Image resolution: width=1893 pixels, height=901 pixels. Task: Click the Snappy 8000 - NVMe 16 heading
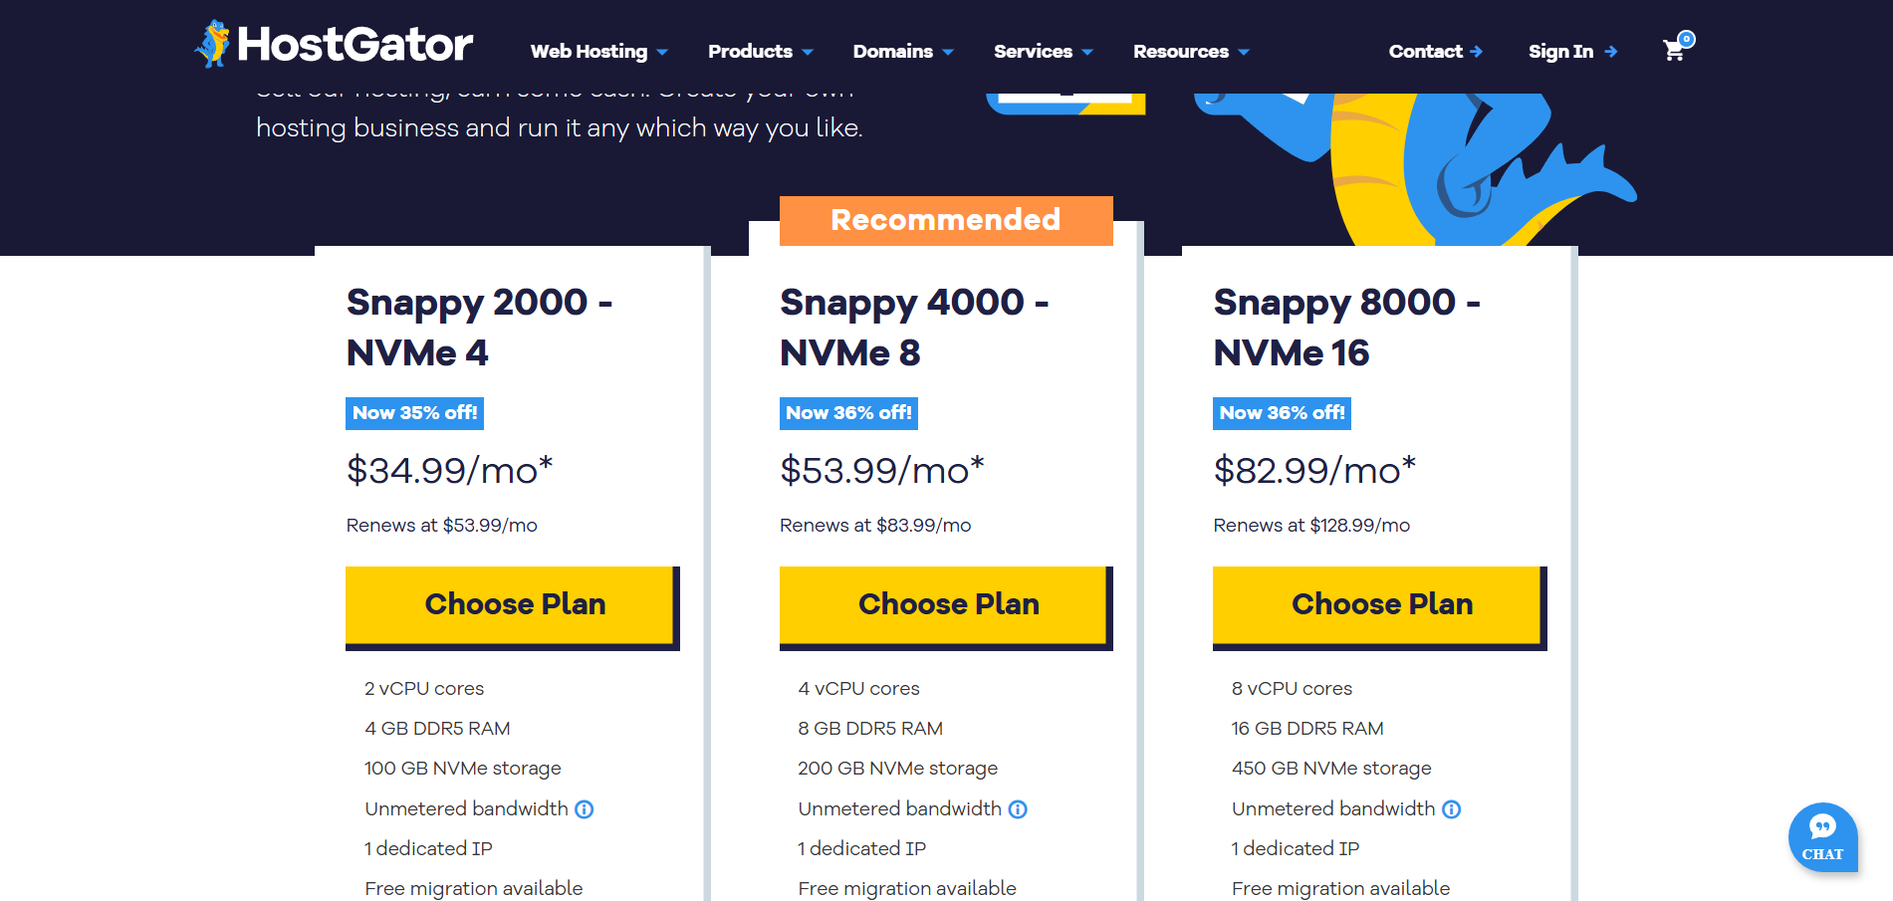[1346, 327]
